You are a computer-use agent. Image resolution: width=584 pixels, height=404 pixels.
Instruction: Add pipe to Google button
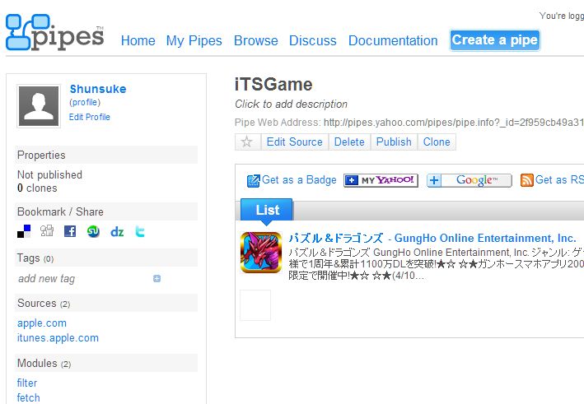point(470,180)
